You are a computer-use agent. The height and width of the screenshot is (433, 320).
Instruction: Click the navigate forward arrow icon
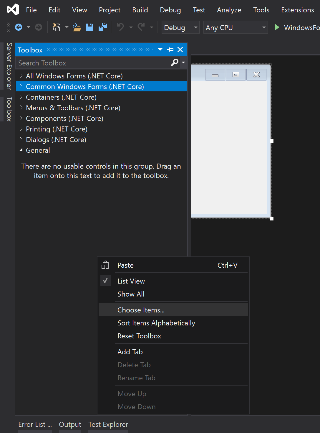(39, 27)
